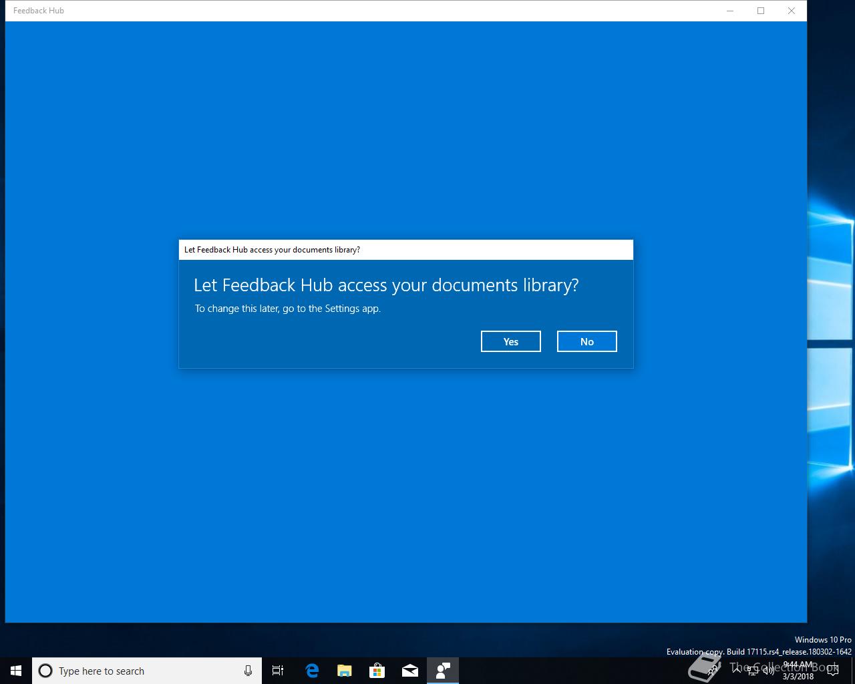Click No to deny documents library access

(587, 341)
